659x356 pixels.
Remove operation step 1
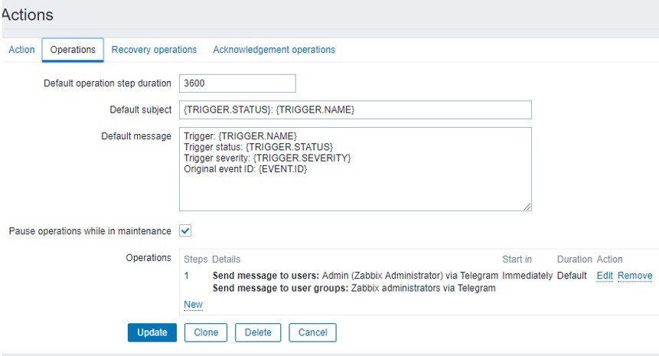pos(635,276)
